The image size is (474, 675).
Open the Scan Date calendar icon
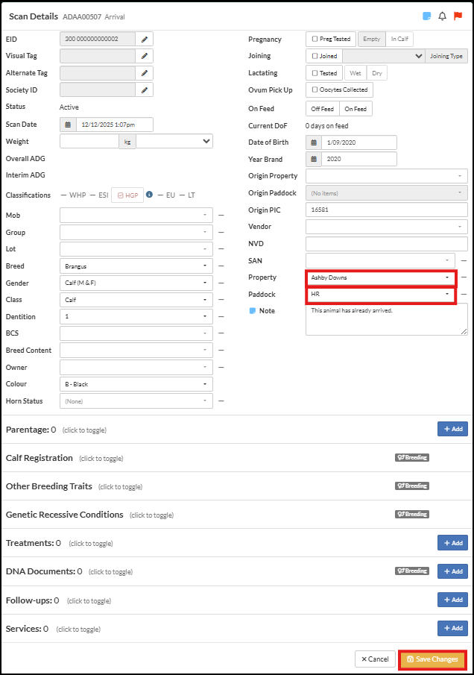[68, 125]
